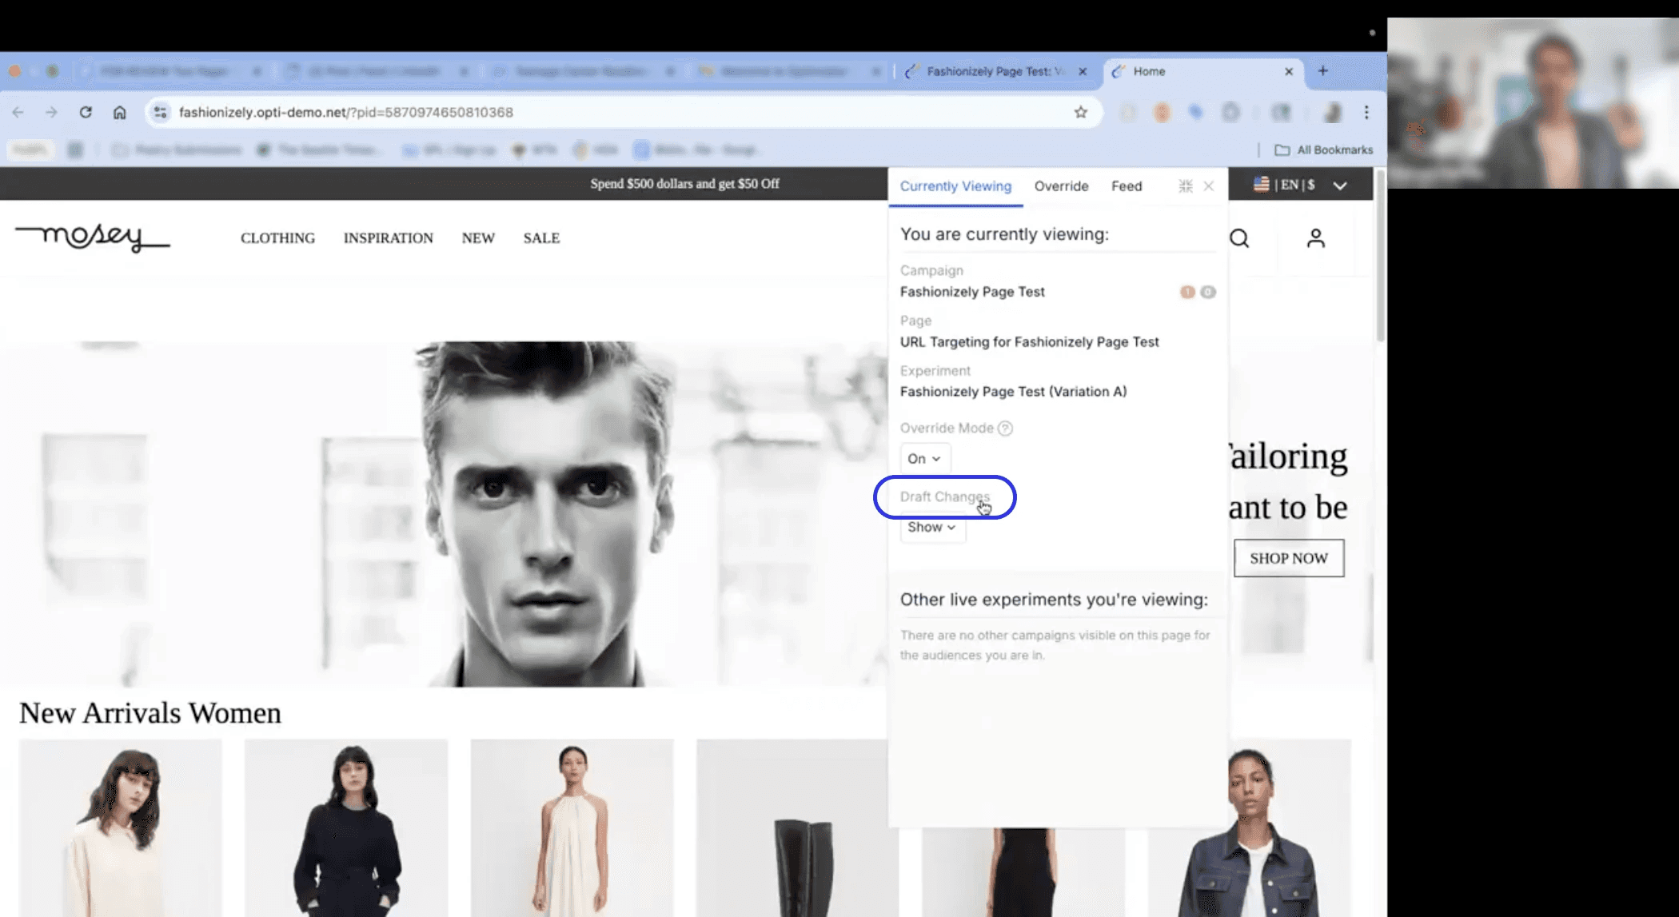Switch to the Override tab
The image size is (1679, 917).
[x=1061, y=186]
